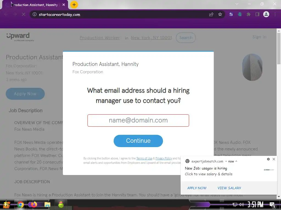Click Fox Corporation text in the modal

pyautogui.click(x=88, y=72)
